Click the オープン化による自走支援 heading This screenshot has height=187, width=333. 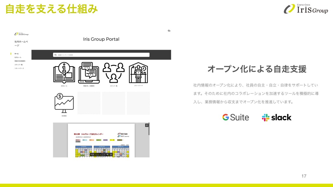257,69
